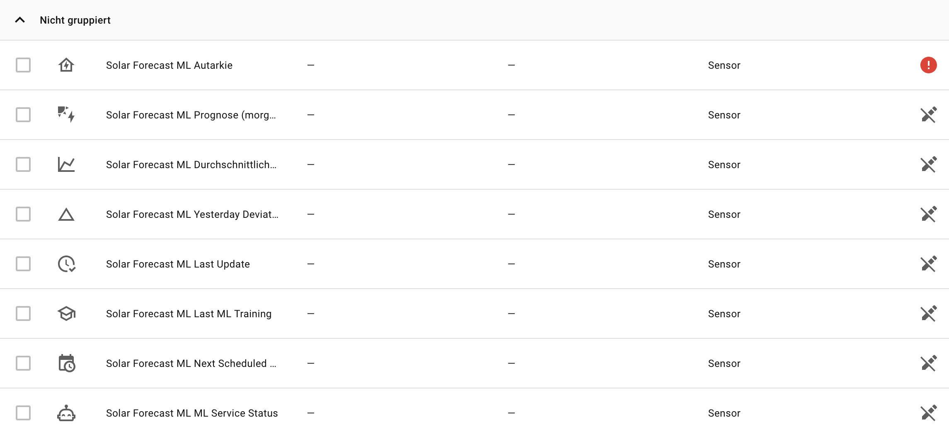Click the read-only pencil icon for Prognose row
The height and width of the screenshot is (434, 949).
pos(928,115)
